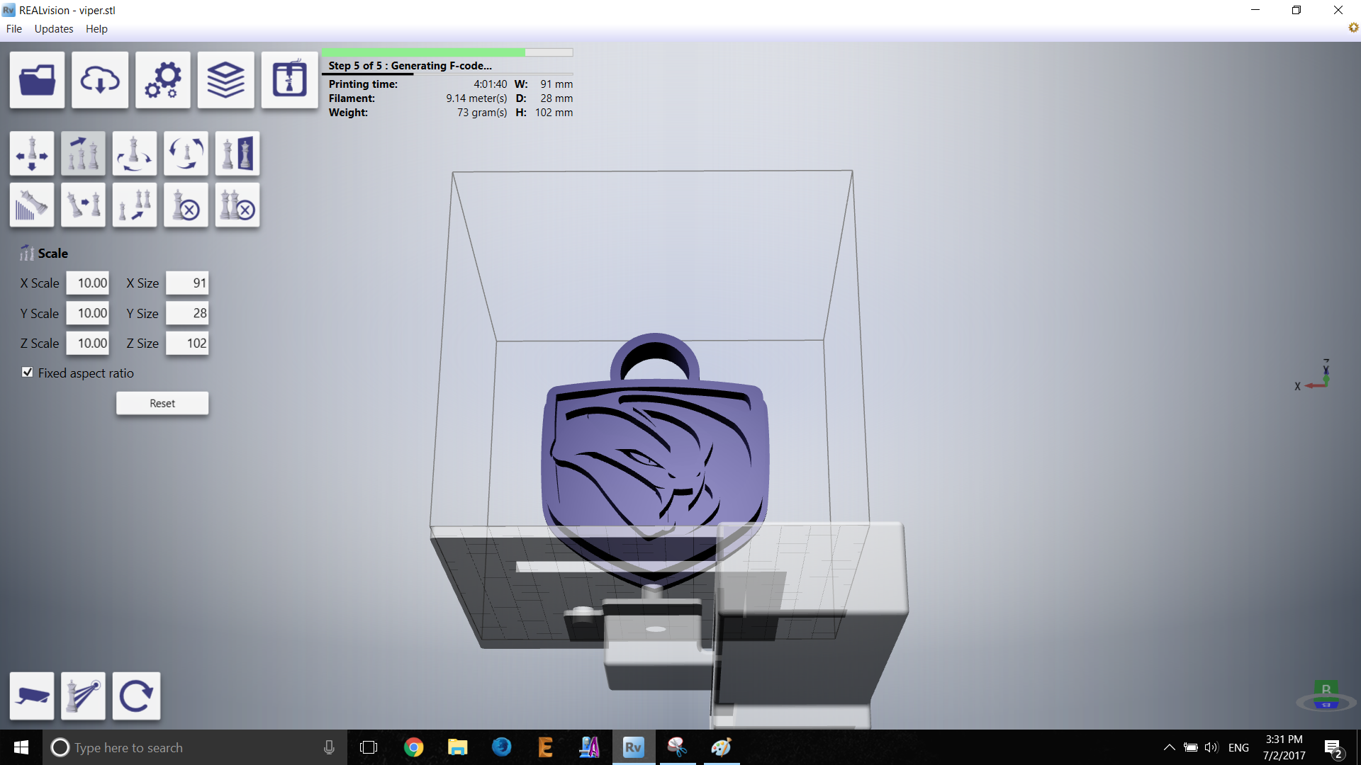Click the split object tool icon
Image resolution: width=1361 pixels, height=765 pixels.
click(x=83, y=205)
